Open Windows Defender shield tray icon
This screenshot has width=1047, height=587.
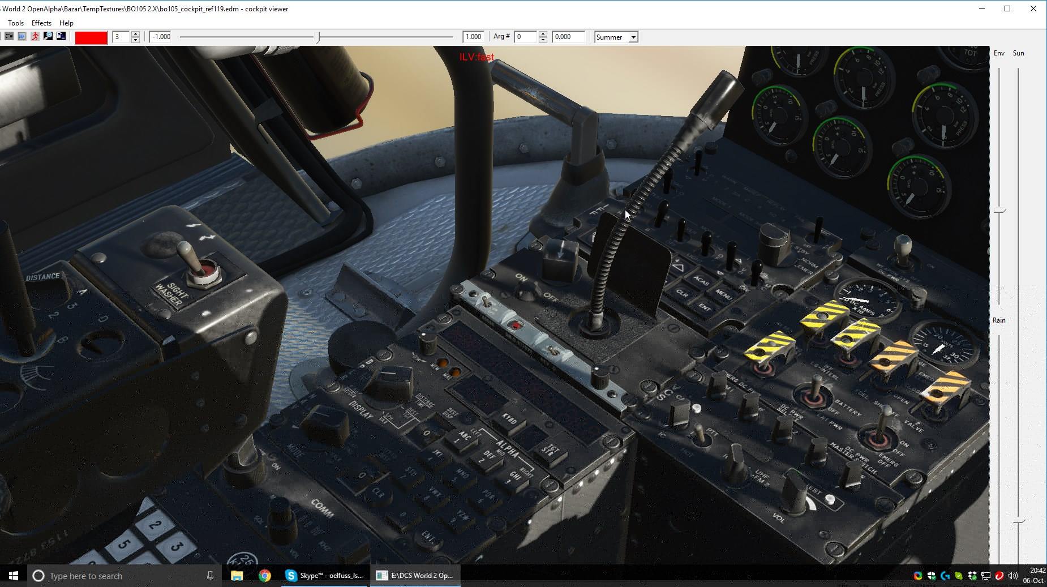click(x=931, y=576)
